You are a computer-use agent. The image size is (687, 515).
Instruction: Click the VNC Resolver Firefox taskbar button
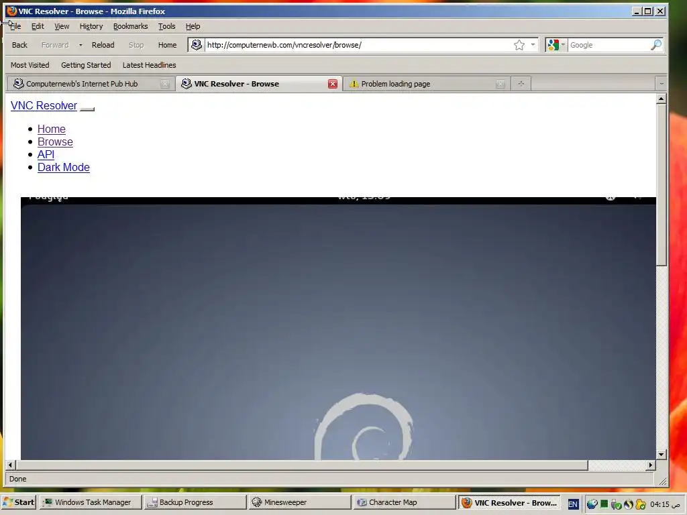[509, 502]
